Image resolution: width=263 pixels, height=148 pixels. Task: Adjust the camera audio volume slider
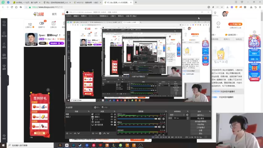click(137, 127)
